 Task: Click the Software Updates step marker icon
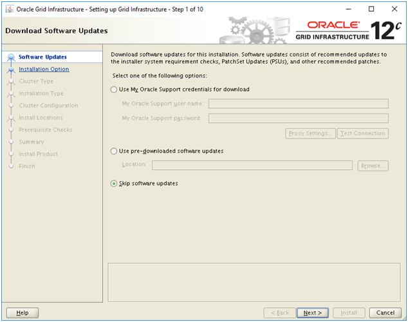tap(11, 57)
